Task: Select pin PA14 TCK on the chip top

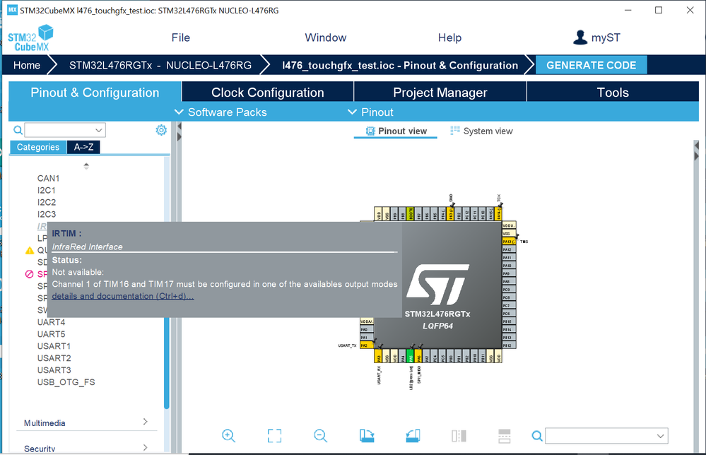Action: [498, 214]
